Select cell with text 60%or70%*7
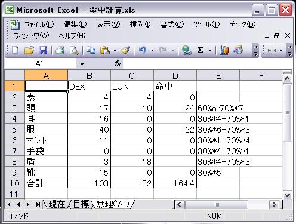The width and height of the screenshot is (296, 224). point(218,108)
